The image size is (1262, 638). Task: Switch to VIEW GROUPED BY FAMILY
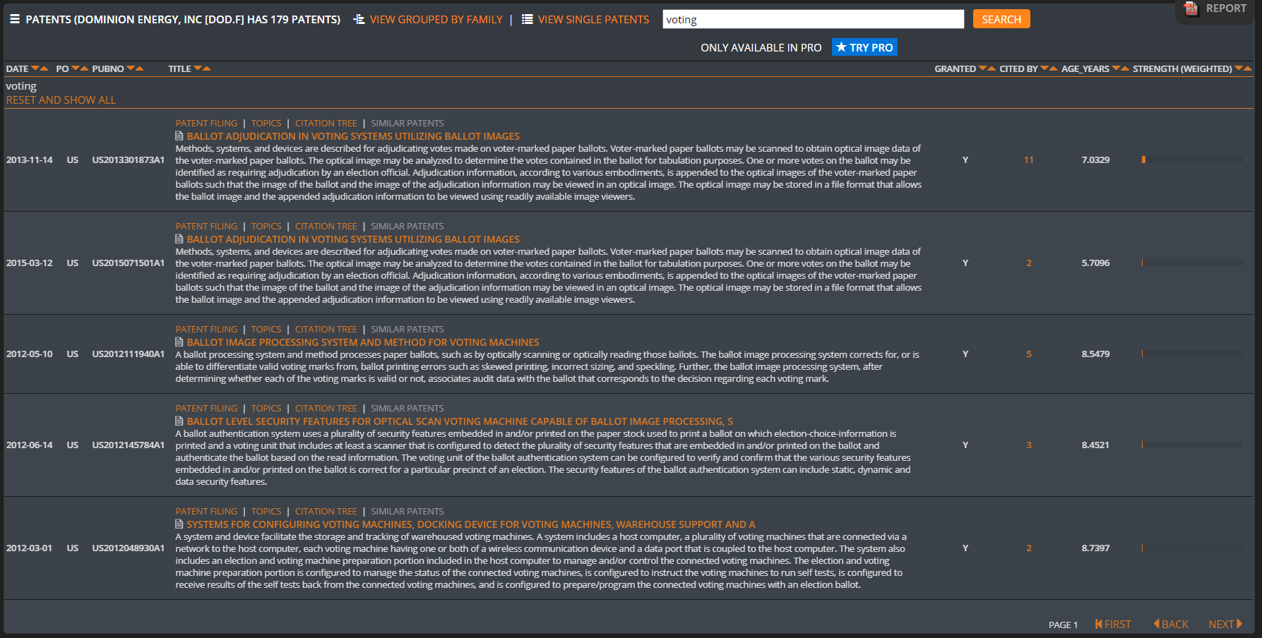pos(436,19)
